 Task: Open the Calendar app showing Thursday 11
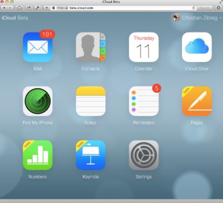[x=144, y=47]
